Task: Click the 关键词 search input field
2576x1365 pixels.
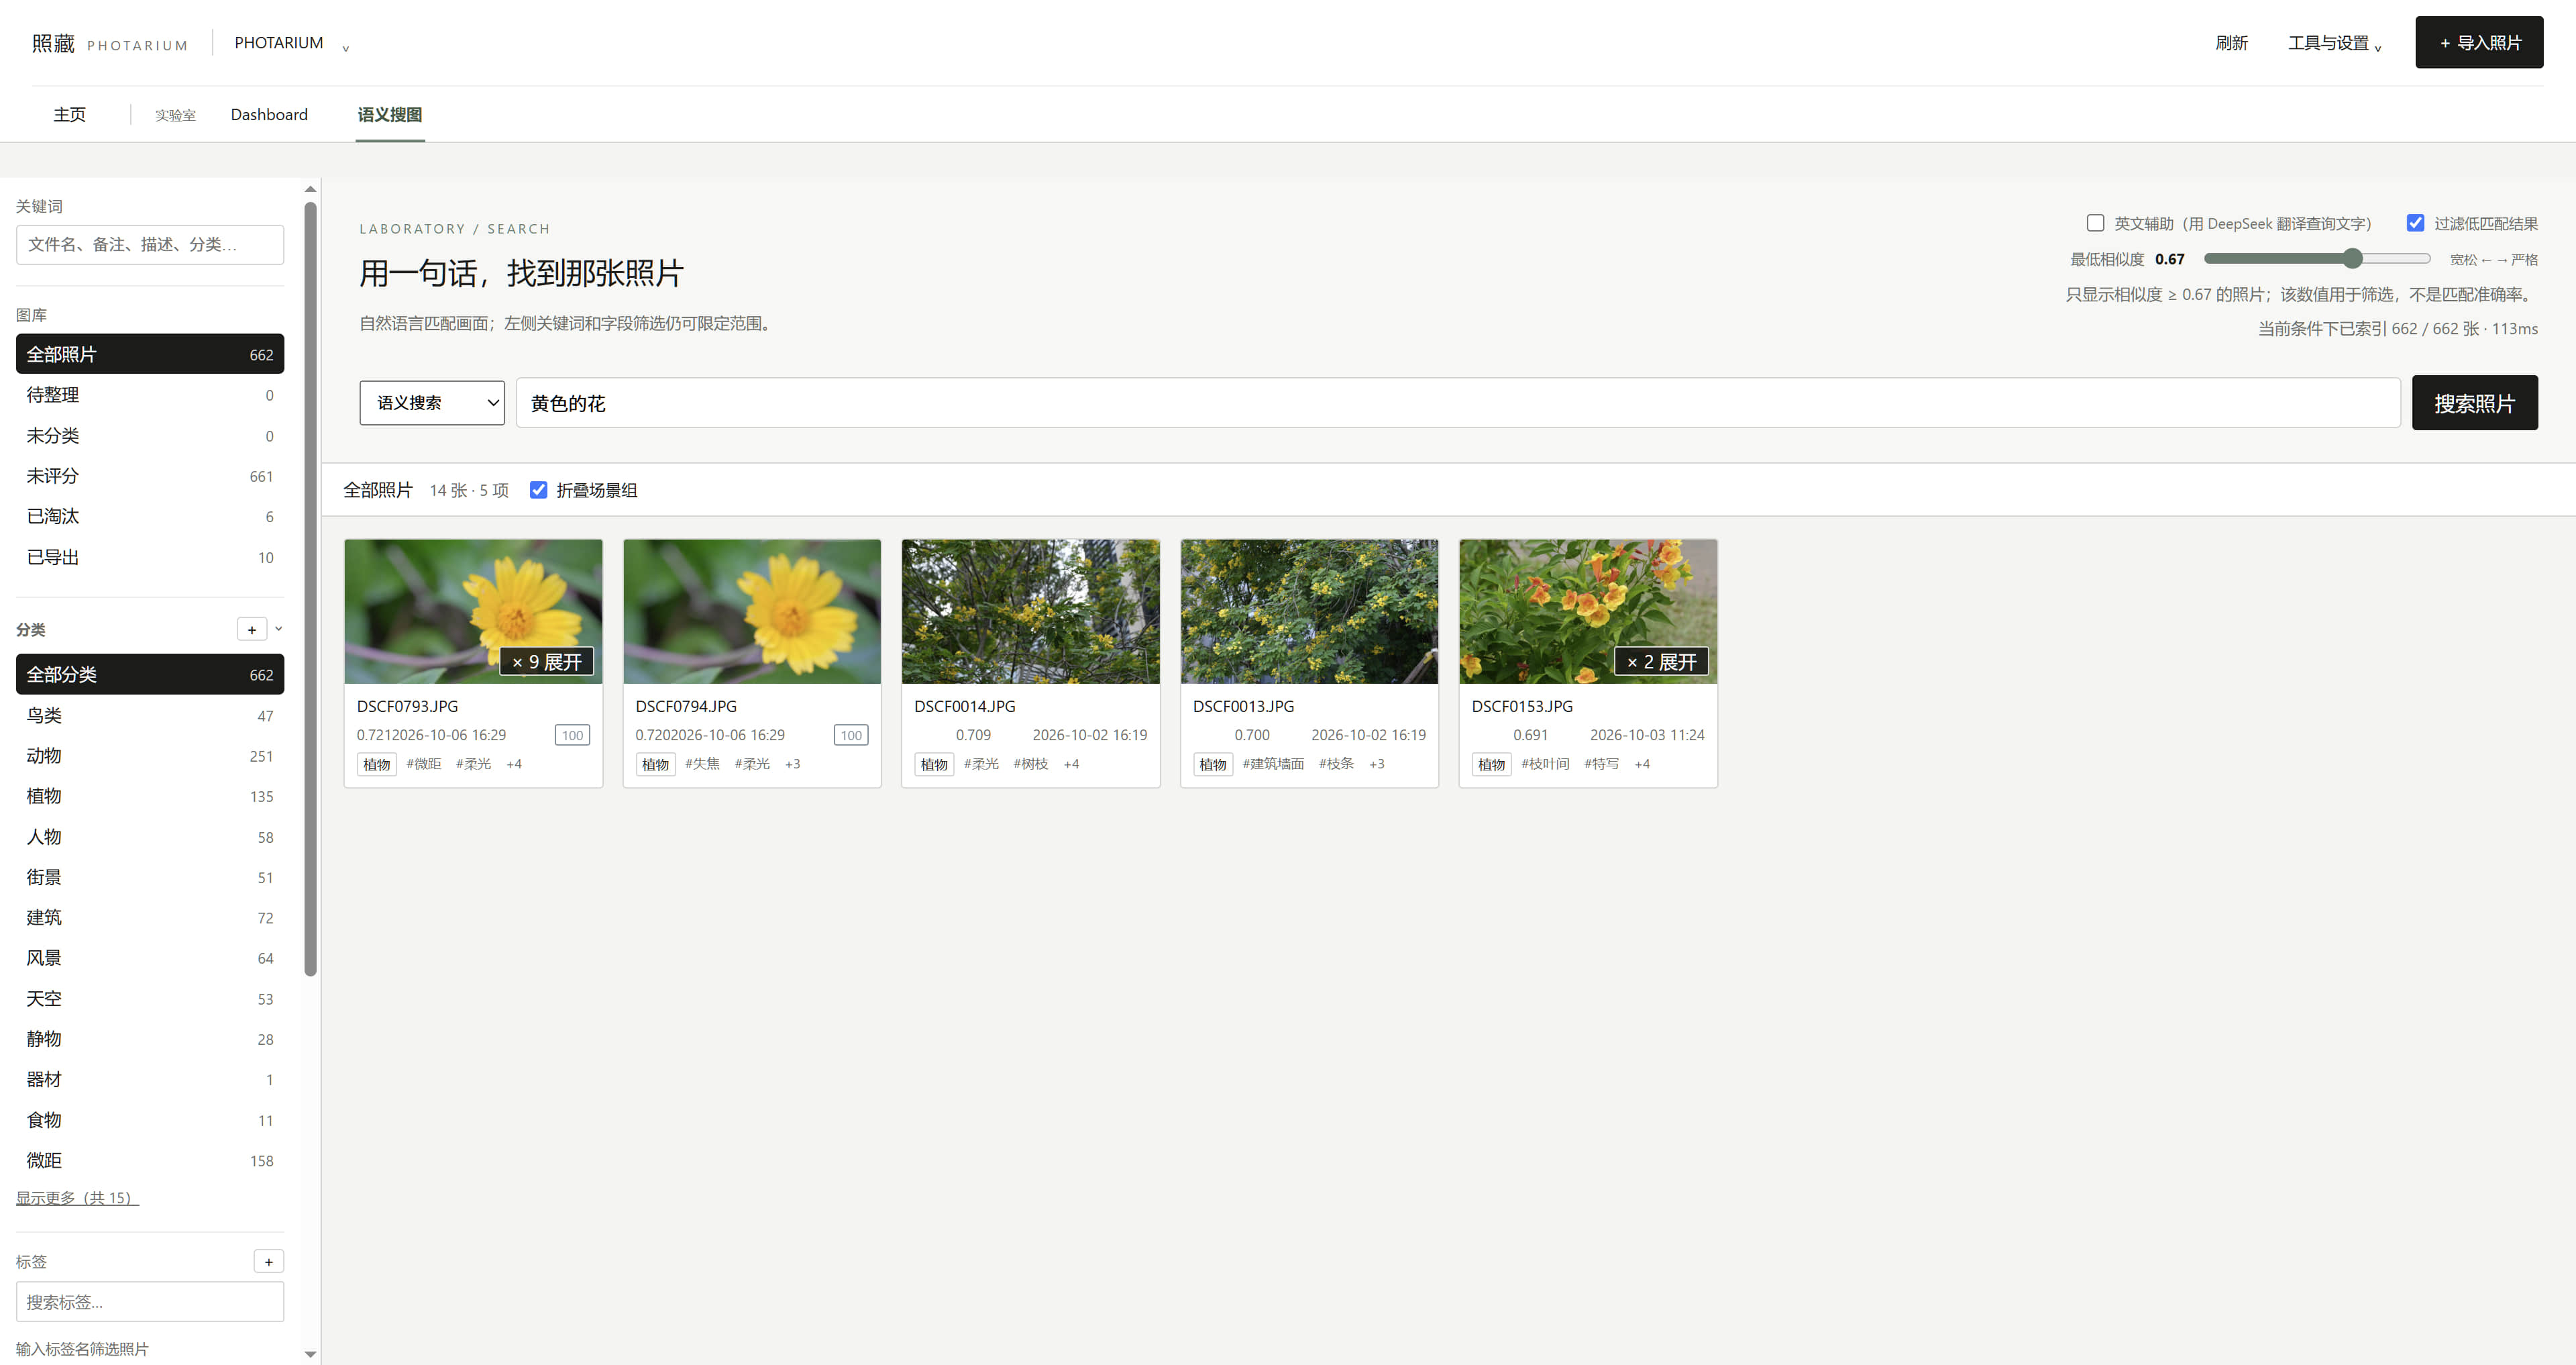Action: click(150, 244)
